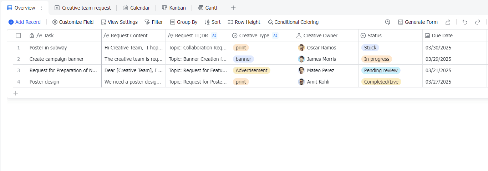Switch to the Kanban view tab

click(174, 8)
